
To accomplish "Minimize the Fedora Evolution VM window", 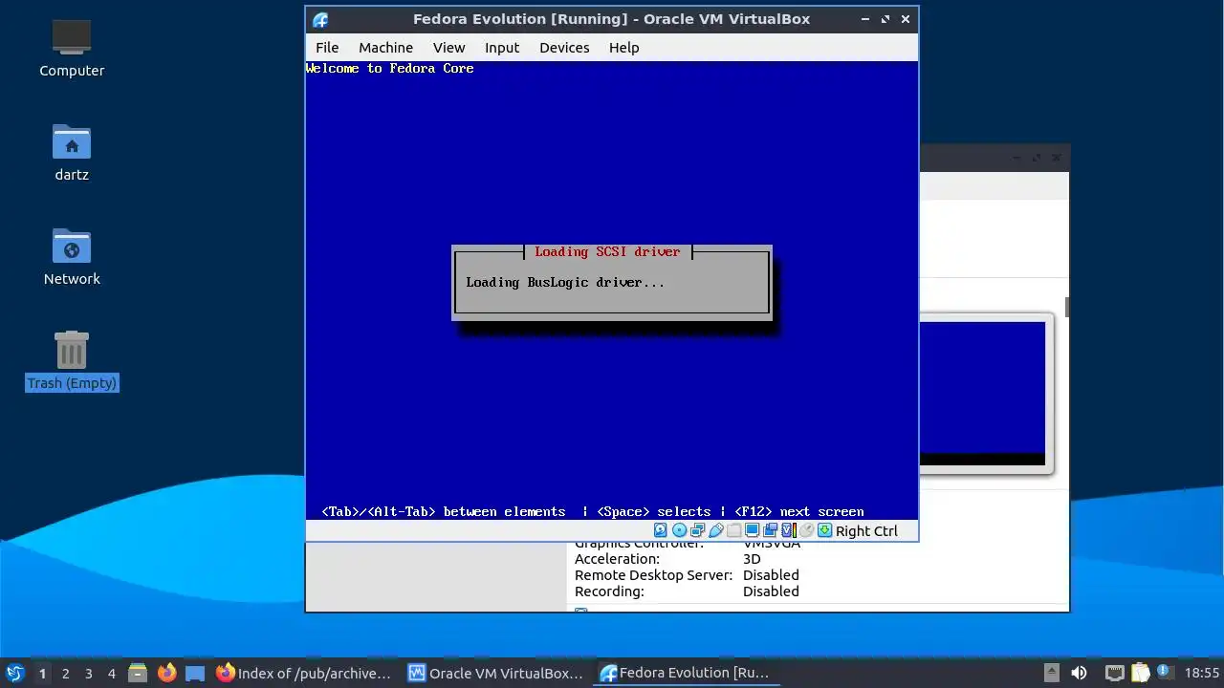I will 865,19.
